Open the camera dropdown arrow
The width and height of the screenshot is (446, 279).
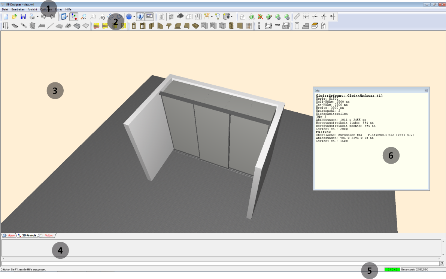click(232, 17)
